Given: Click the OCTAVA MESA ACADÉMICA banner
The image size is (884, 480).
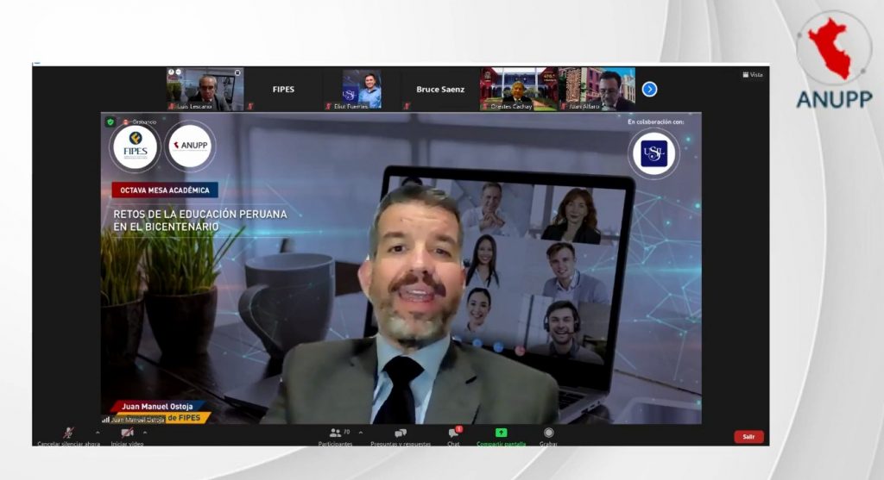Looking at the screenshot, I should point(165,190).
